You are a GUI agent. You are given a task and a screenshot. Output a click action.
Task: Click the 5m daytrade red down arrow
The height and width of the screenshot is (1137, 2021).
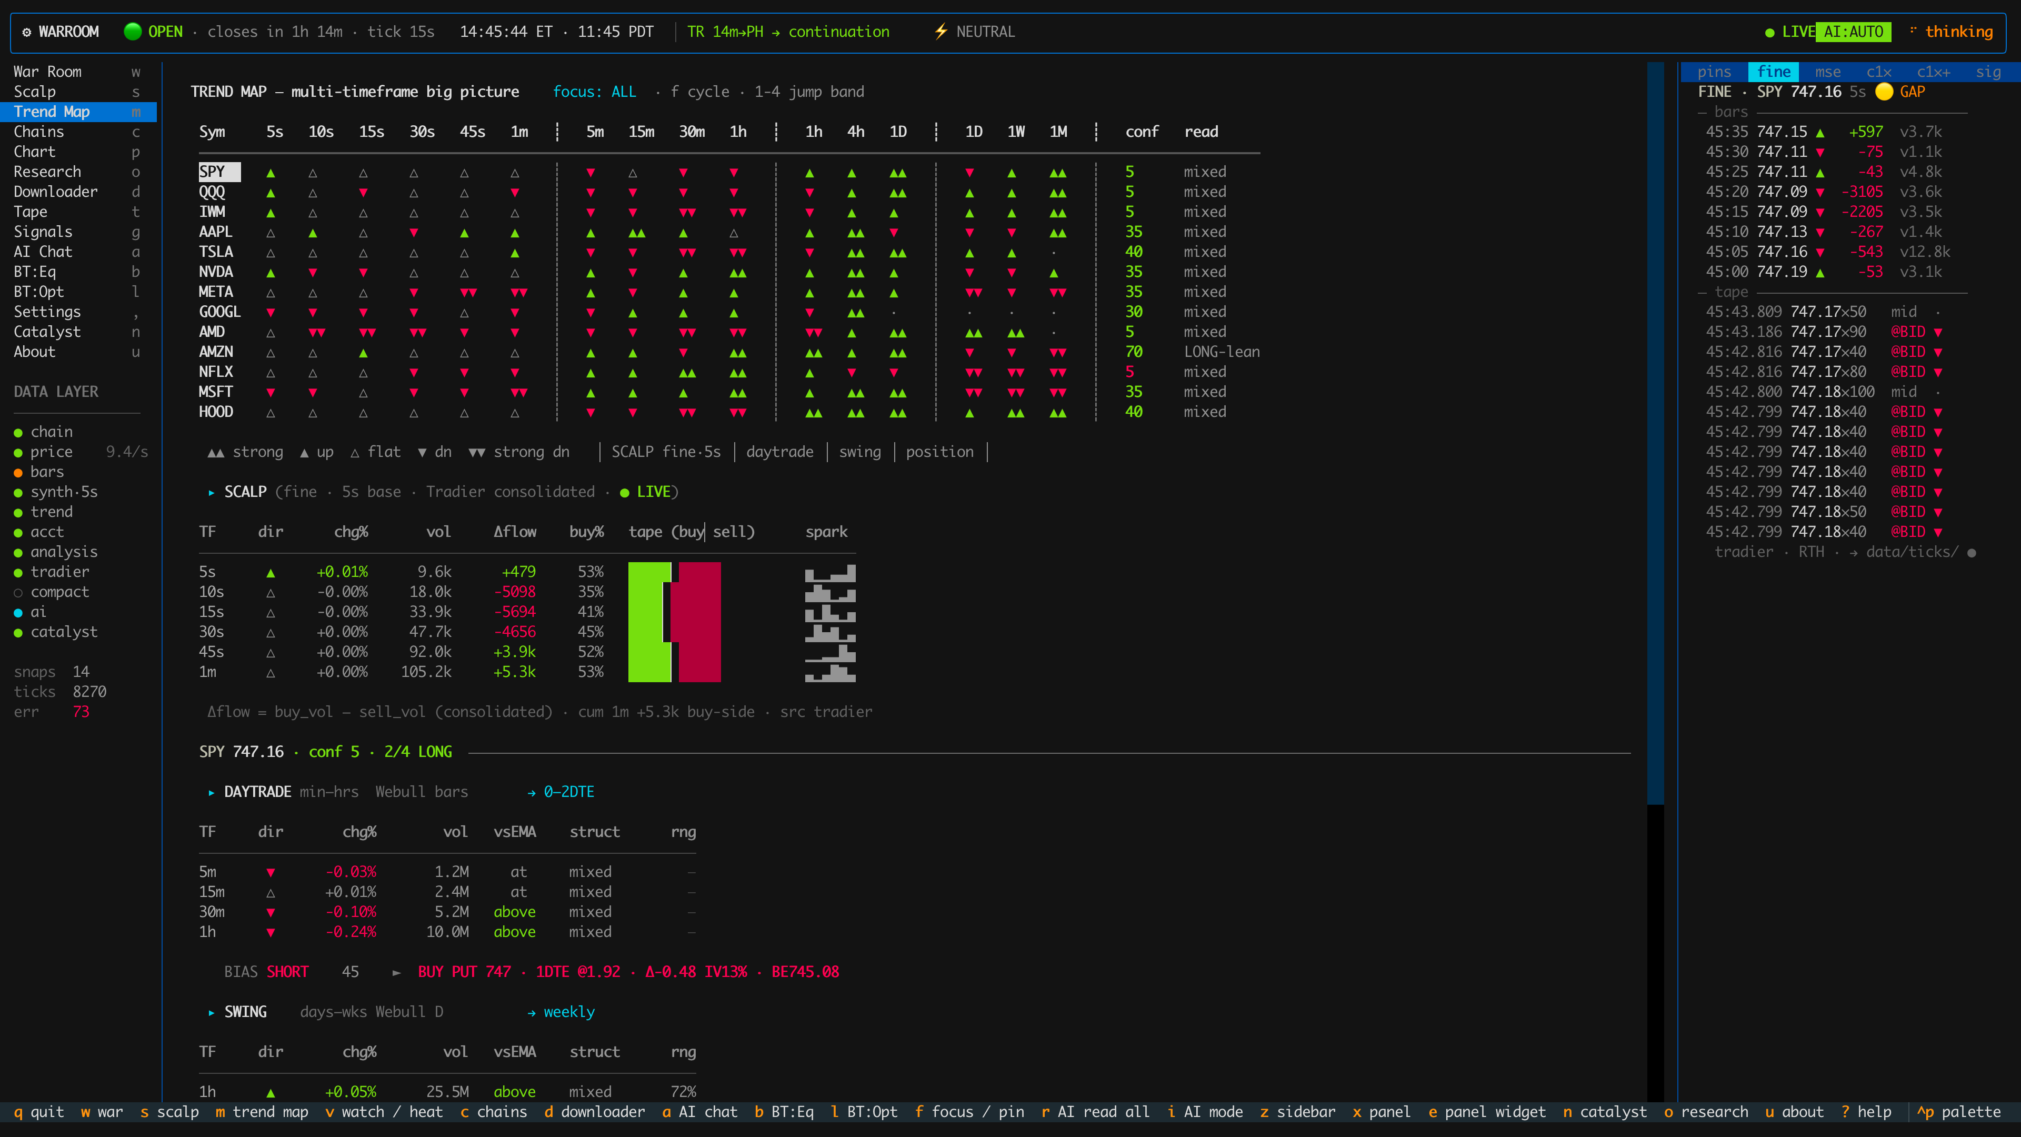pyautogui.click(x=271, y=873)
